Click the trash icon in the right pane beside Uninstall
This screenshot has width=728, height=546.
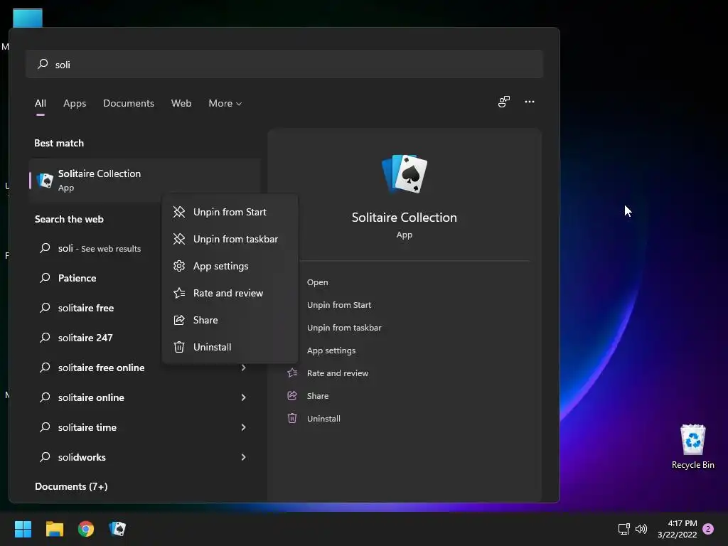[292, 418]
